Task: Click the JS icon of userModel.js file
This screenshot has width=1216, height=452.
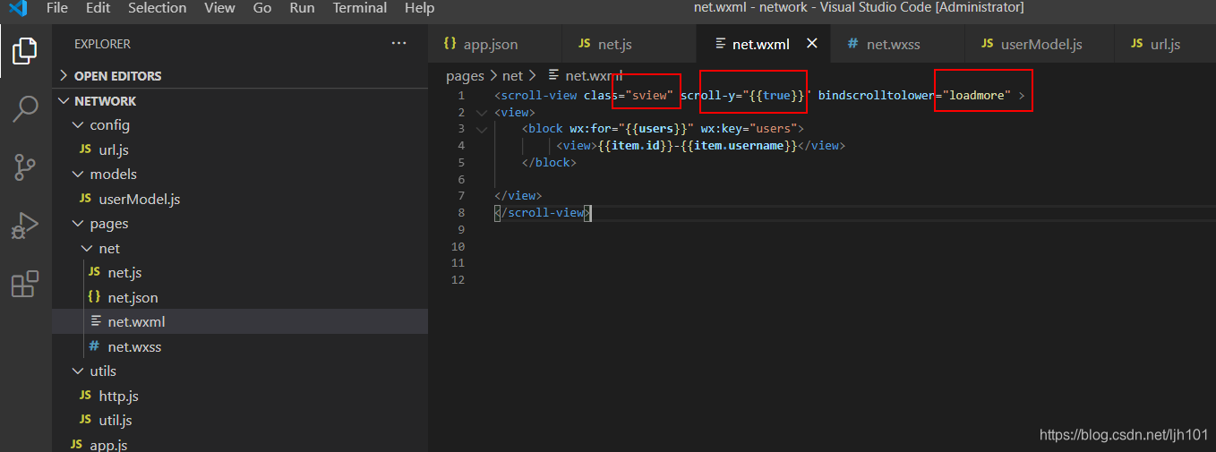Action: click(x=85, y=199)
